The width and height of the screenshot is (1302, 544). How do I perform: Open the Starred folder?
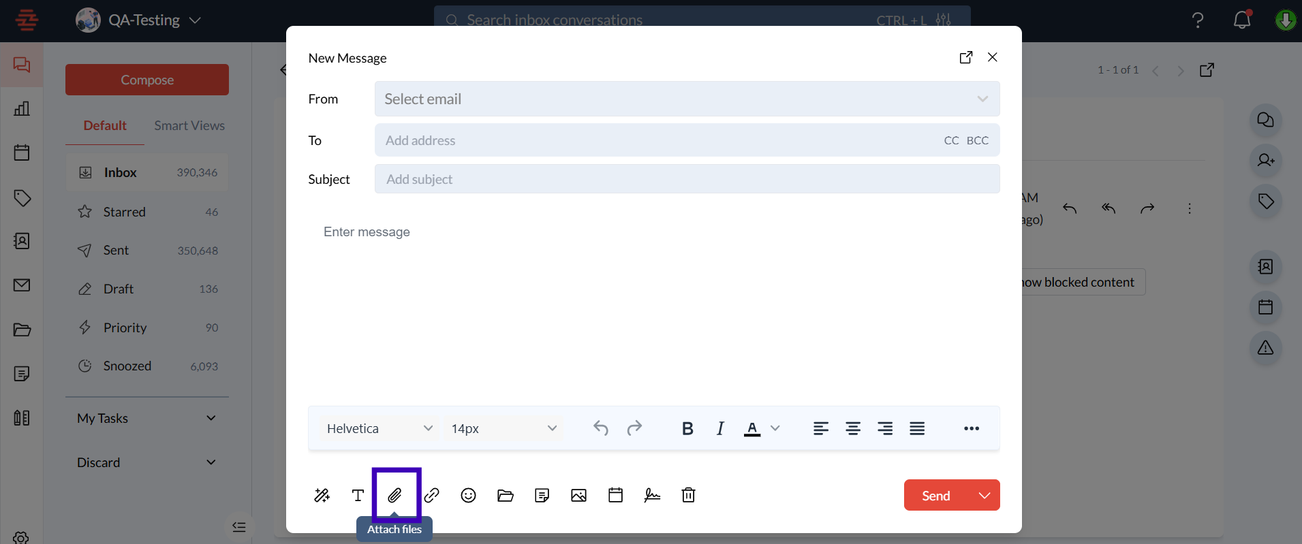point(147,212)
